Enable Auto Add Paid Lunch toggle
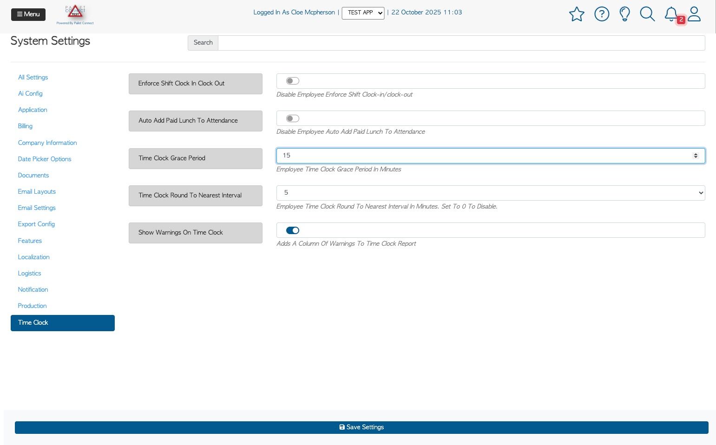This screenshot has height=445, width=716. pyautogui.click(x=293, y=118)
